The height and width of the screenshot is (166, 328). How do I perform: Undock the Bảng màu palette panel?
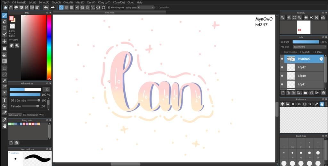click(x=47, y=120)
